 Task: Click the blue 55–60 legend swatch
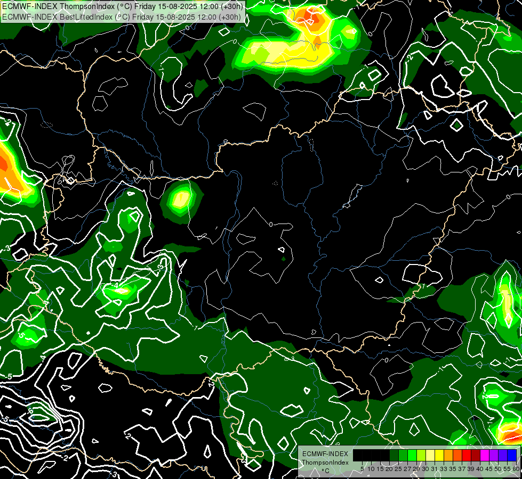pyautogui.click(x=512, y=456)
